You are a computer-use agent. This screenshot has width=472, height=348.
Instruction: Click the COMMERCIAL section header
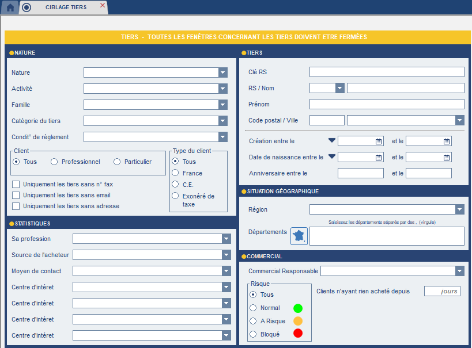[265, 257]
